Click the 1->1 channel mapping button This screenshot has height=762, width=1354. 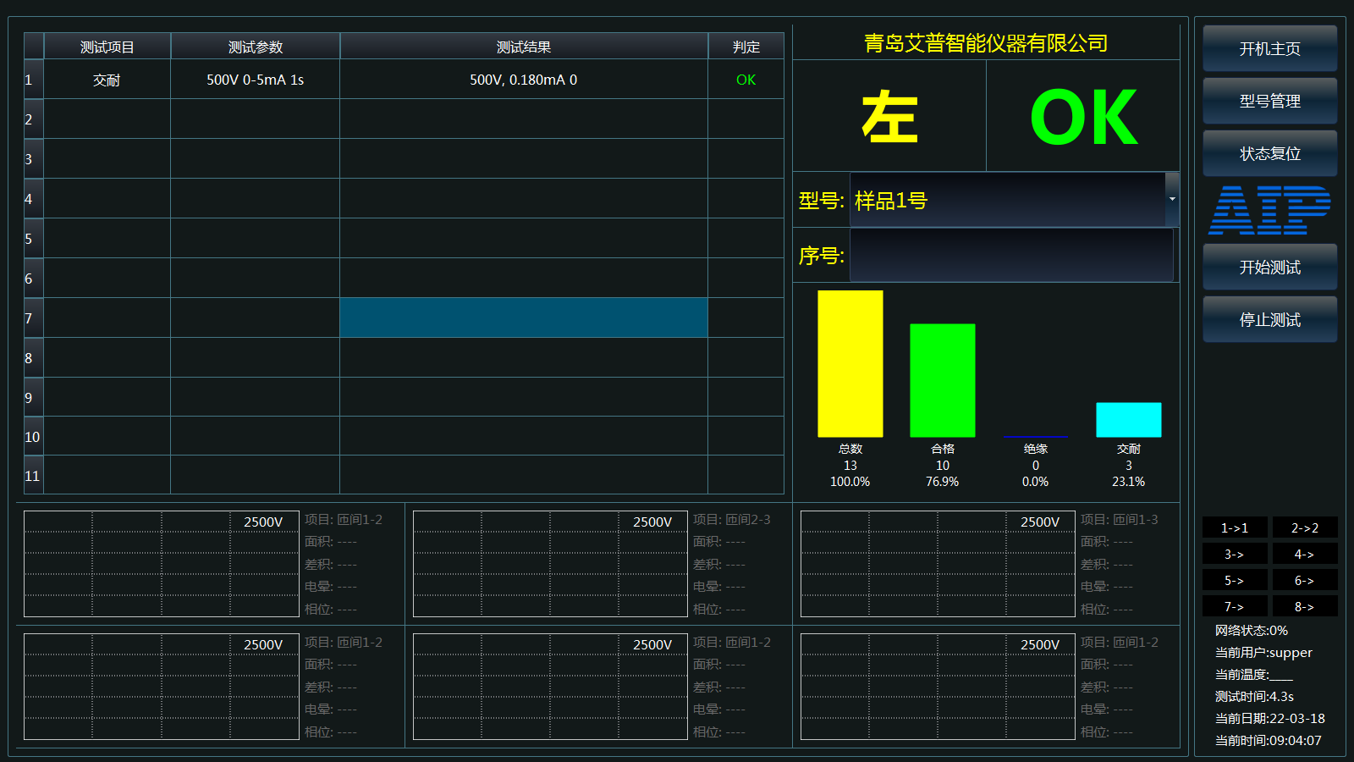coord(1234,527)
